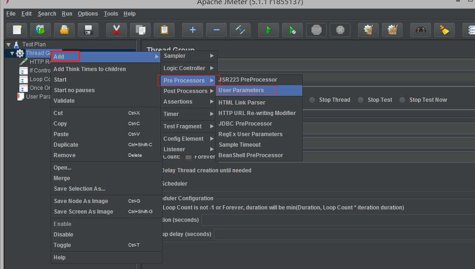The image size is (475, 269).
Task: Open the Help menu in menu bar
Action: (129, 14)
